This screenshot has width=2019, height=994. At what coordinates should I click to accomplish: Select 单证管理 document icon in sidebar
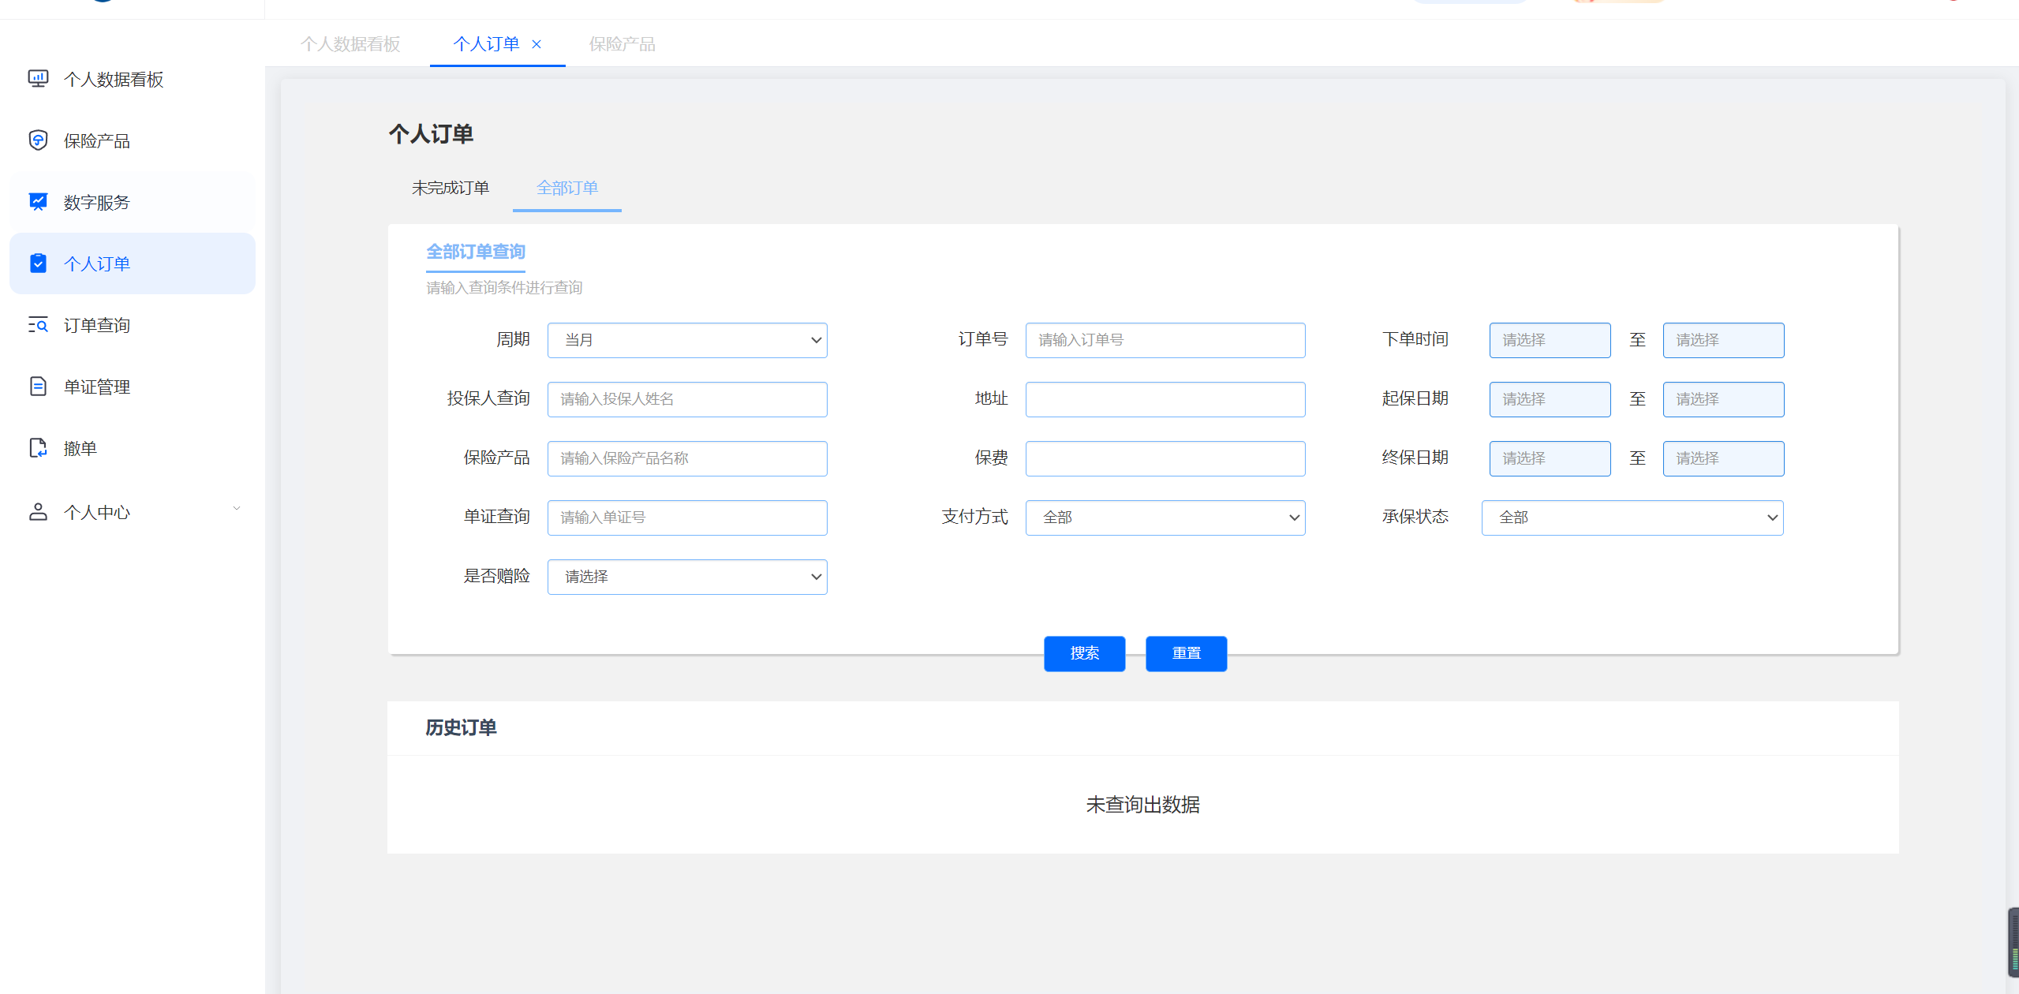pyautogui.click(x=38, y=387)
